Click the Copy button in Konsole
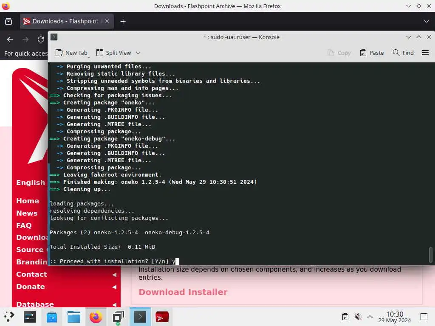This screenshot has height=326, width=435. (339, 53)
